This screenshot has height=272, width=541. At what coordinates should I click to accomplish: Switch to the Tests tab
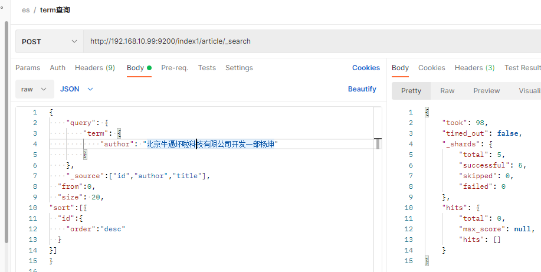coord(207,68)
